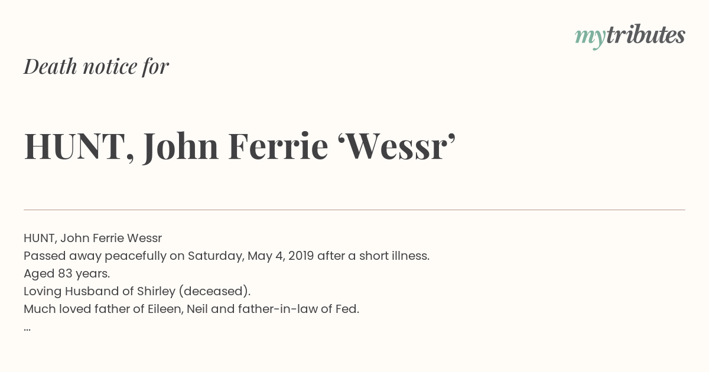
Task: Select the 'Death notice for' subtitle
Action: point(96,67)
